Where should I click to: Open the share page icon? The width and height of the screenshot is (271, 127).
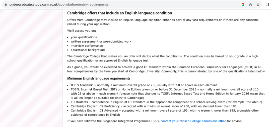[x=250, y=4]
